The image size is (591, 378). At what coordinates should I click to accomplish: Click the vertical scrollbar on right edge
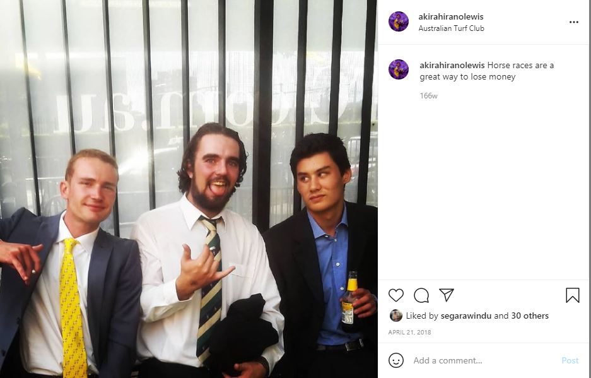click(590, 189)
